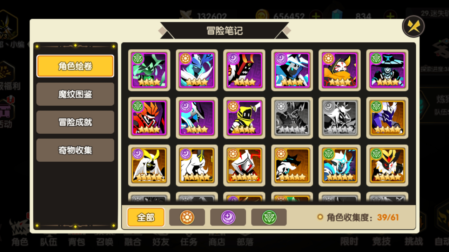
Task: Select the 全部 filter button
Action: coord(146,217)
